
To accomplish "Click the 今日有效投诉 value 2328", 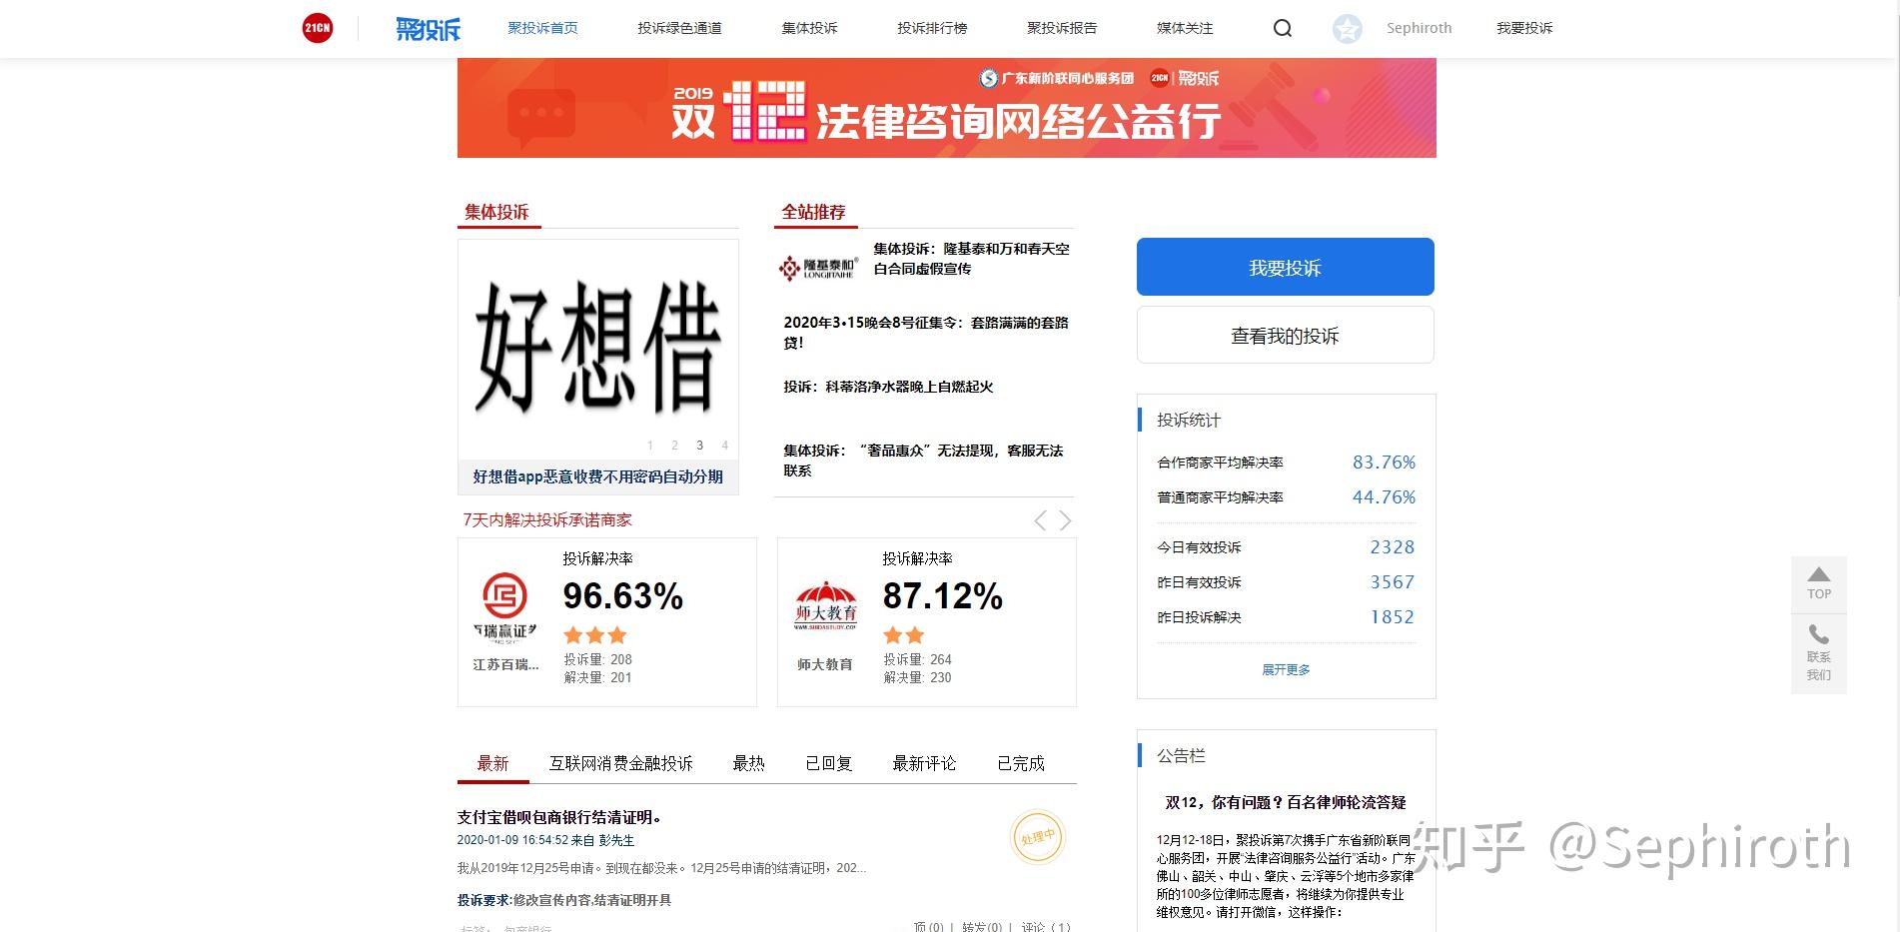I will pos(1392,547).
